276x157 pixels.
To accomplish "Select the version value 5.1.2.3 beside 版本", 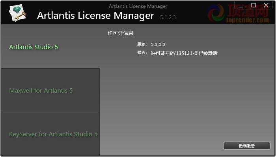I will pyautogui.click(x=158, y=44).
